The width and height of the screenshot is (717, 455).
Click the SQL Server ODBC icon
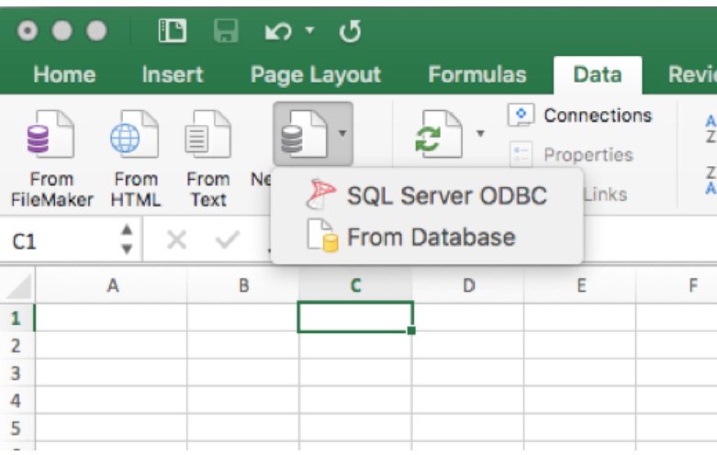tap(321, 194)
